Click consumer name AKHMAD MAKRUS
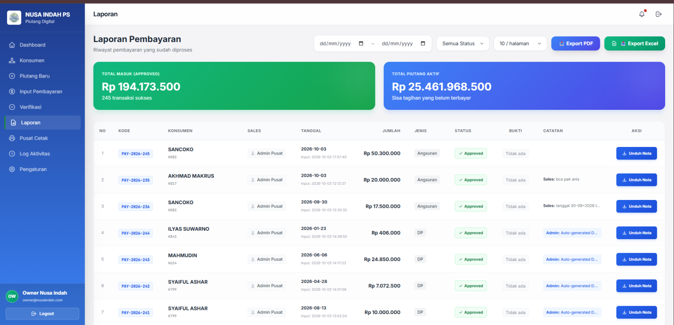This screenshot has width=674, height=325. (191, 176)
